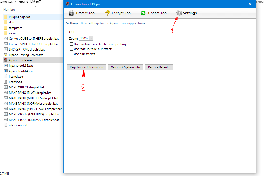264x176 pixels.
Task: Click license.txt document icon
Action: pos(6,82)
